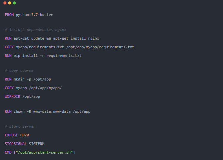The height and width of the screenshot is (160, 223).
Task: Click the FROM keyword on first line
Action: coord(9,15)
